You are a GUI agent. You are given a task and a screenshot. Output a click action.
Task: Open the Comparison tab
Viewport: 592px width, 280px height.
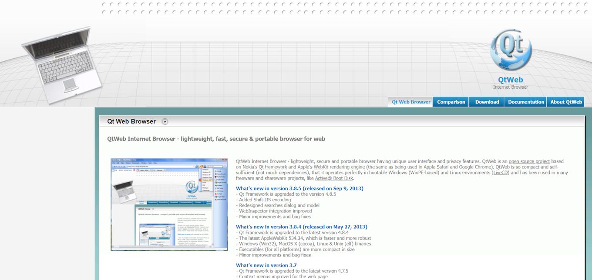click(x=451, y=102)
